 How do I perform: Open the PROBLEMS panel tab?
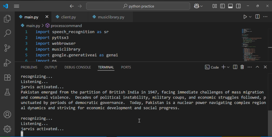(29, 67)
